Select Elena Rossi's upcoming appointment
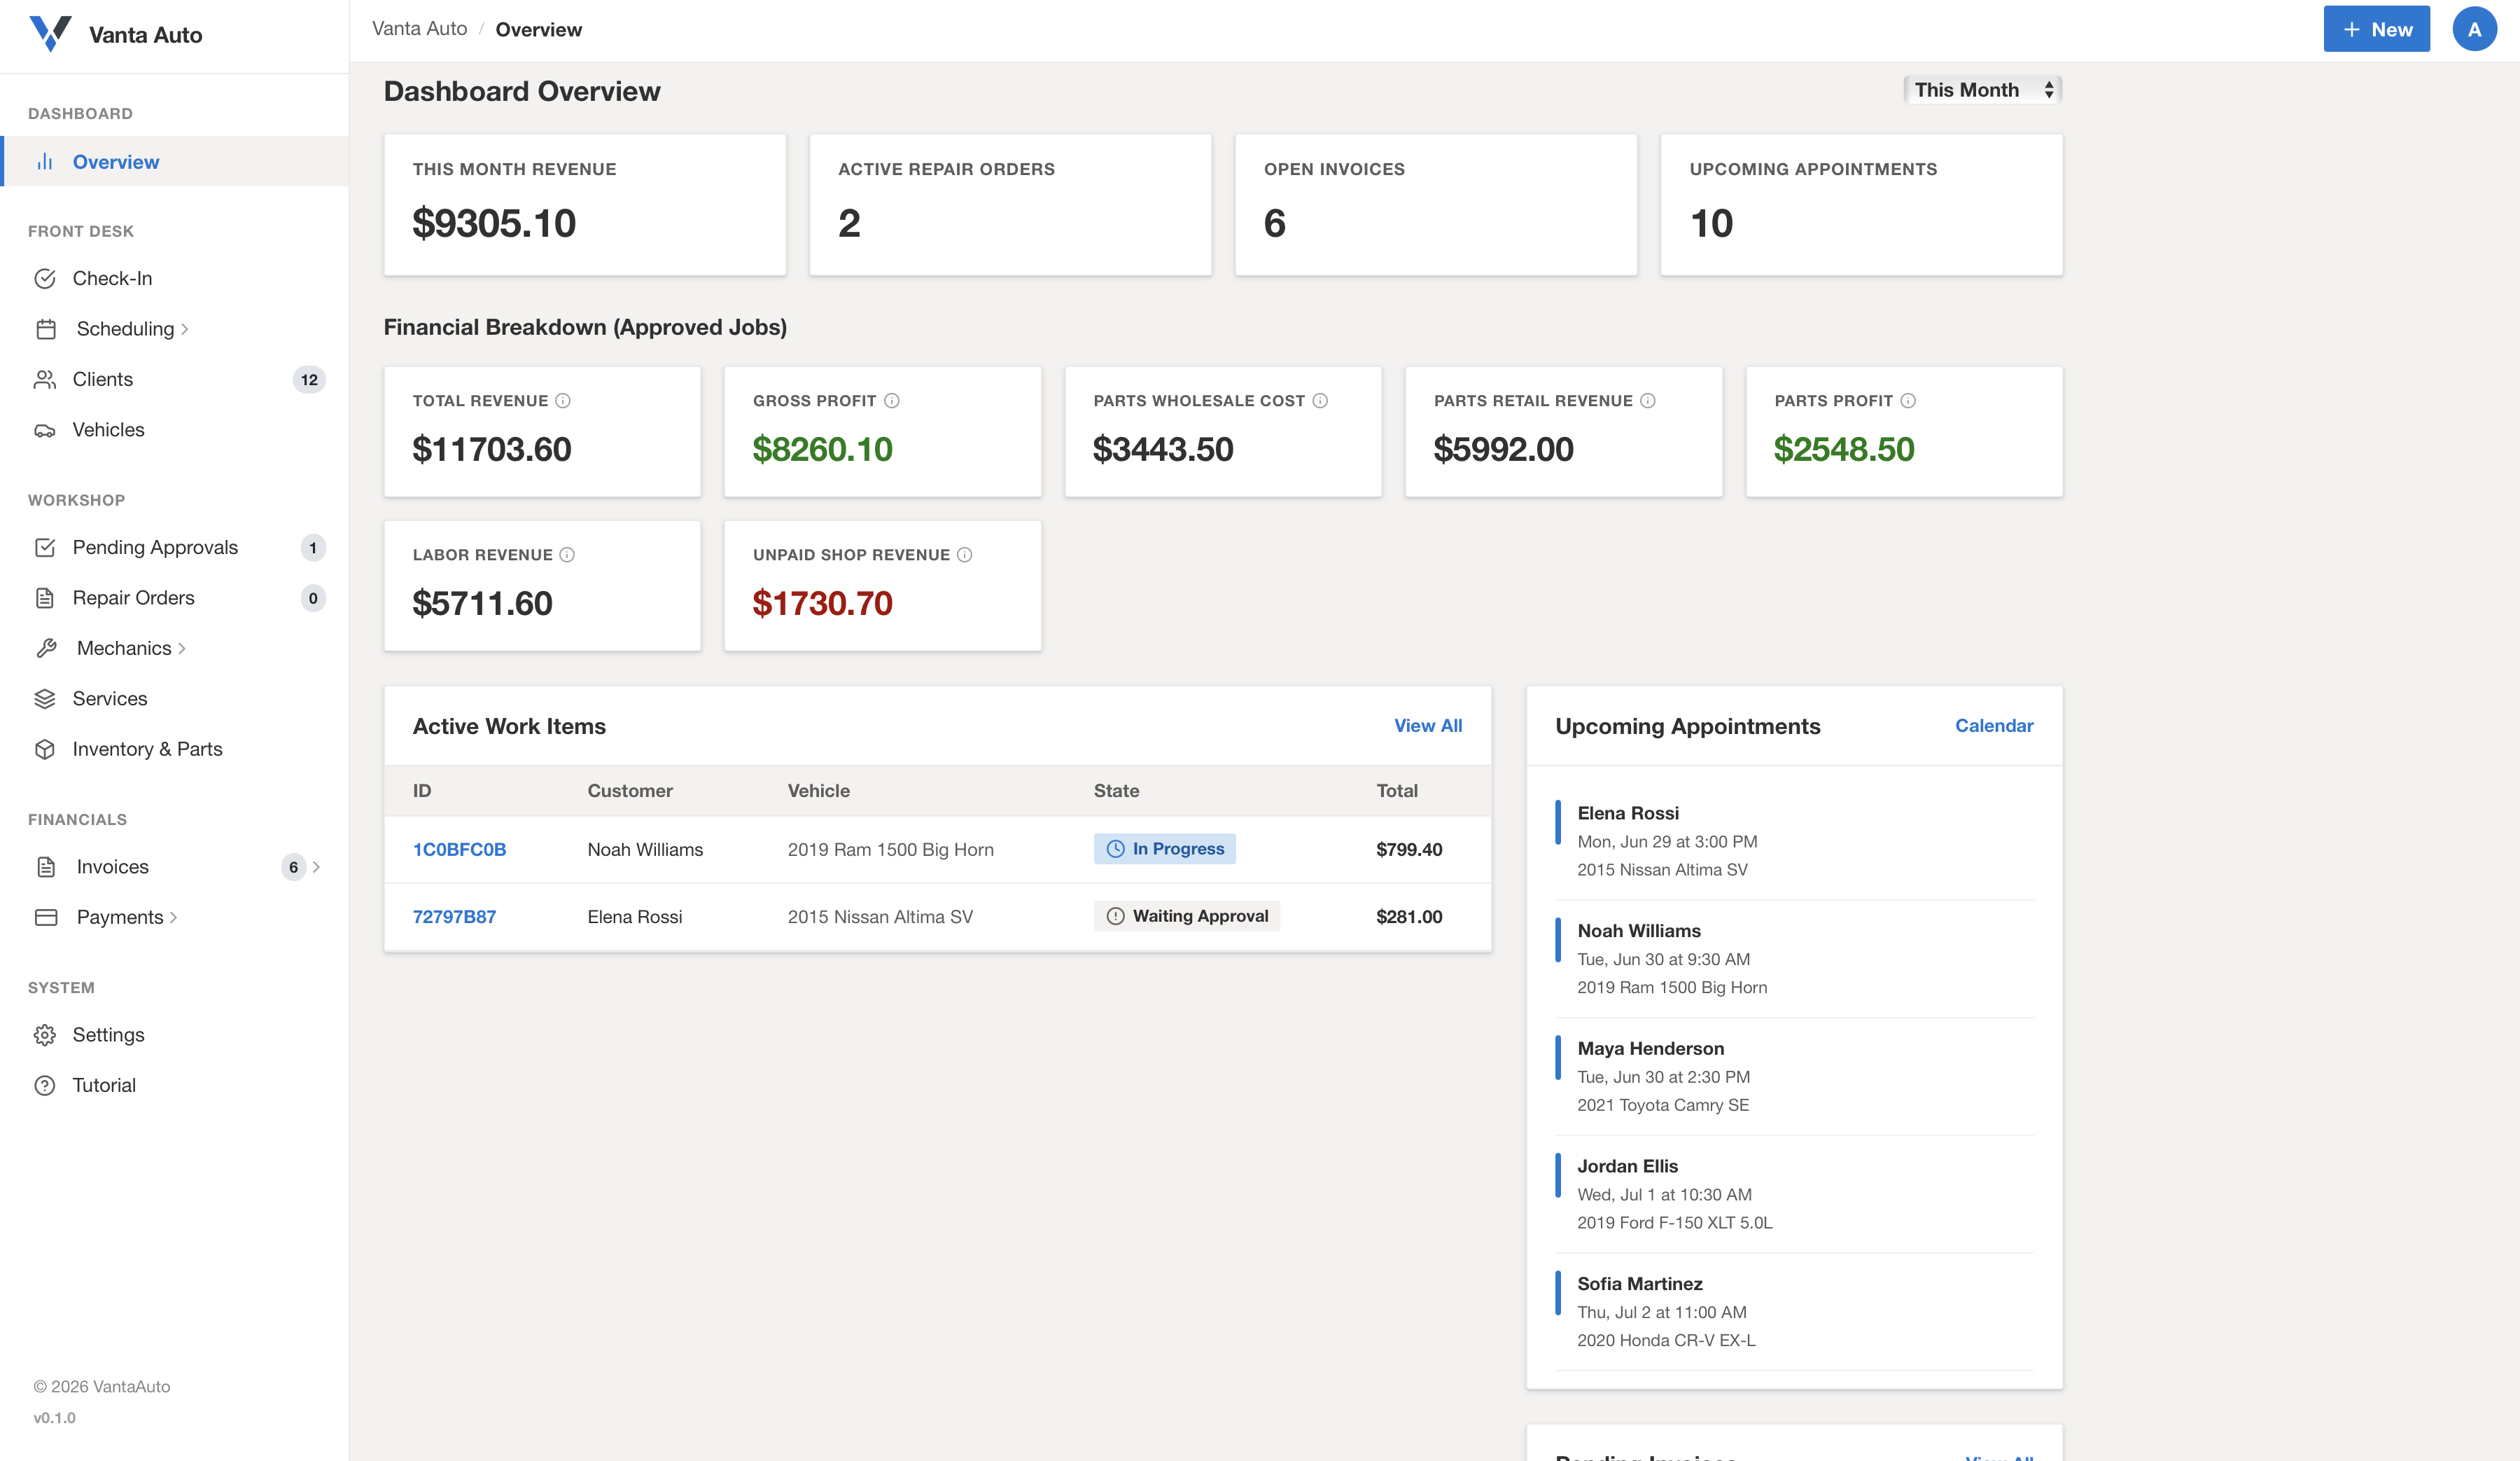 point(1795,842)
